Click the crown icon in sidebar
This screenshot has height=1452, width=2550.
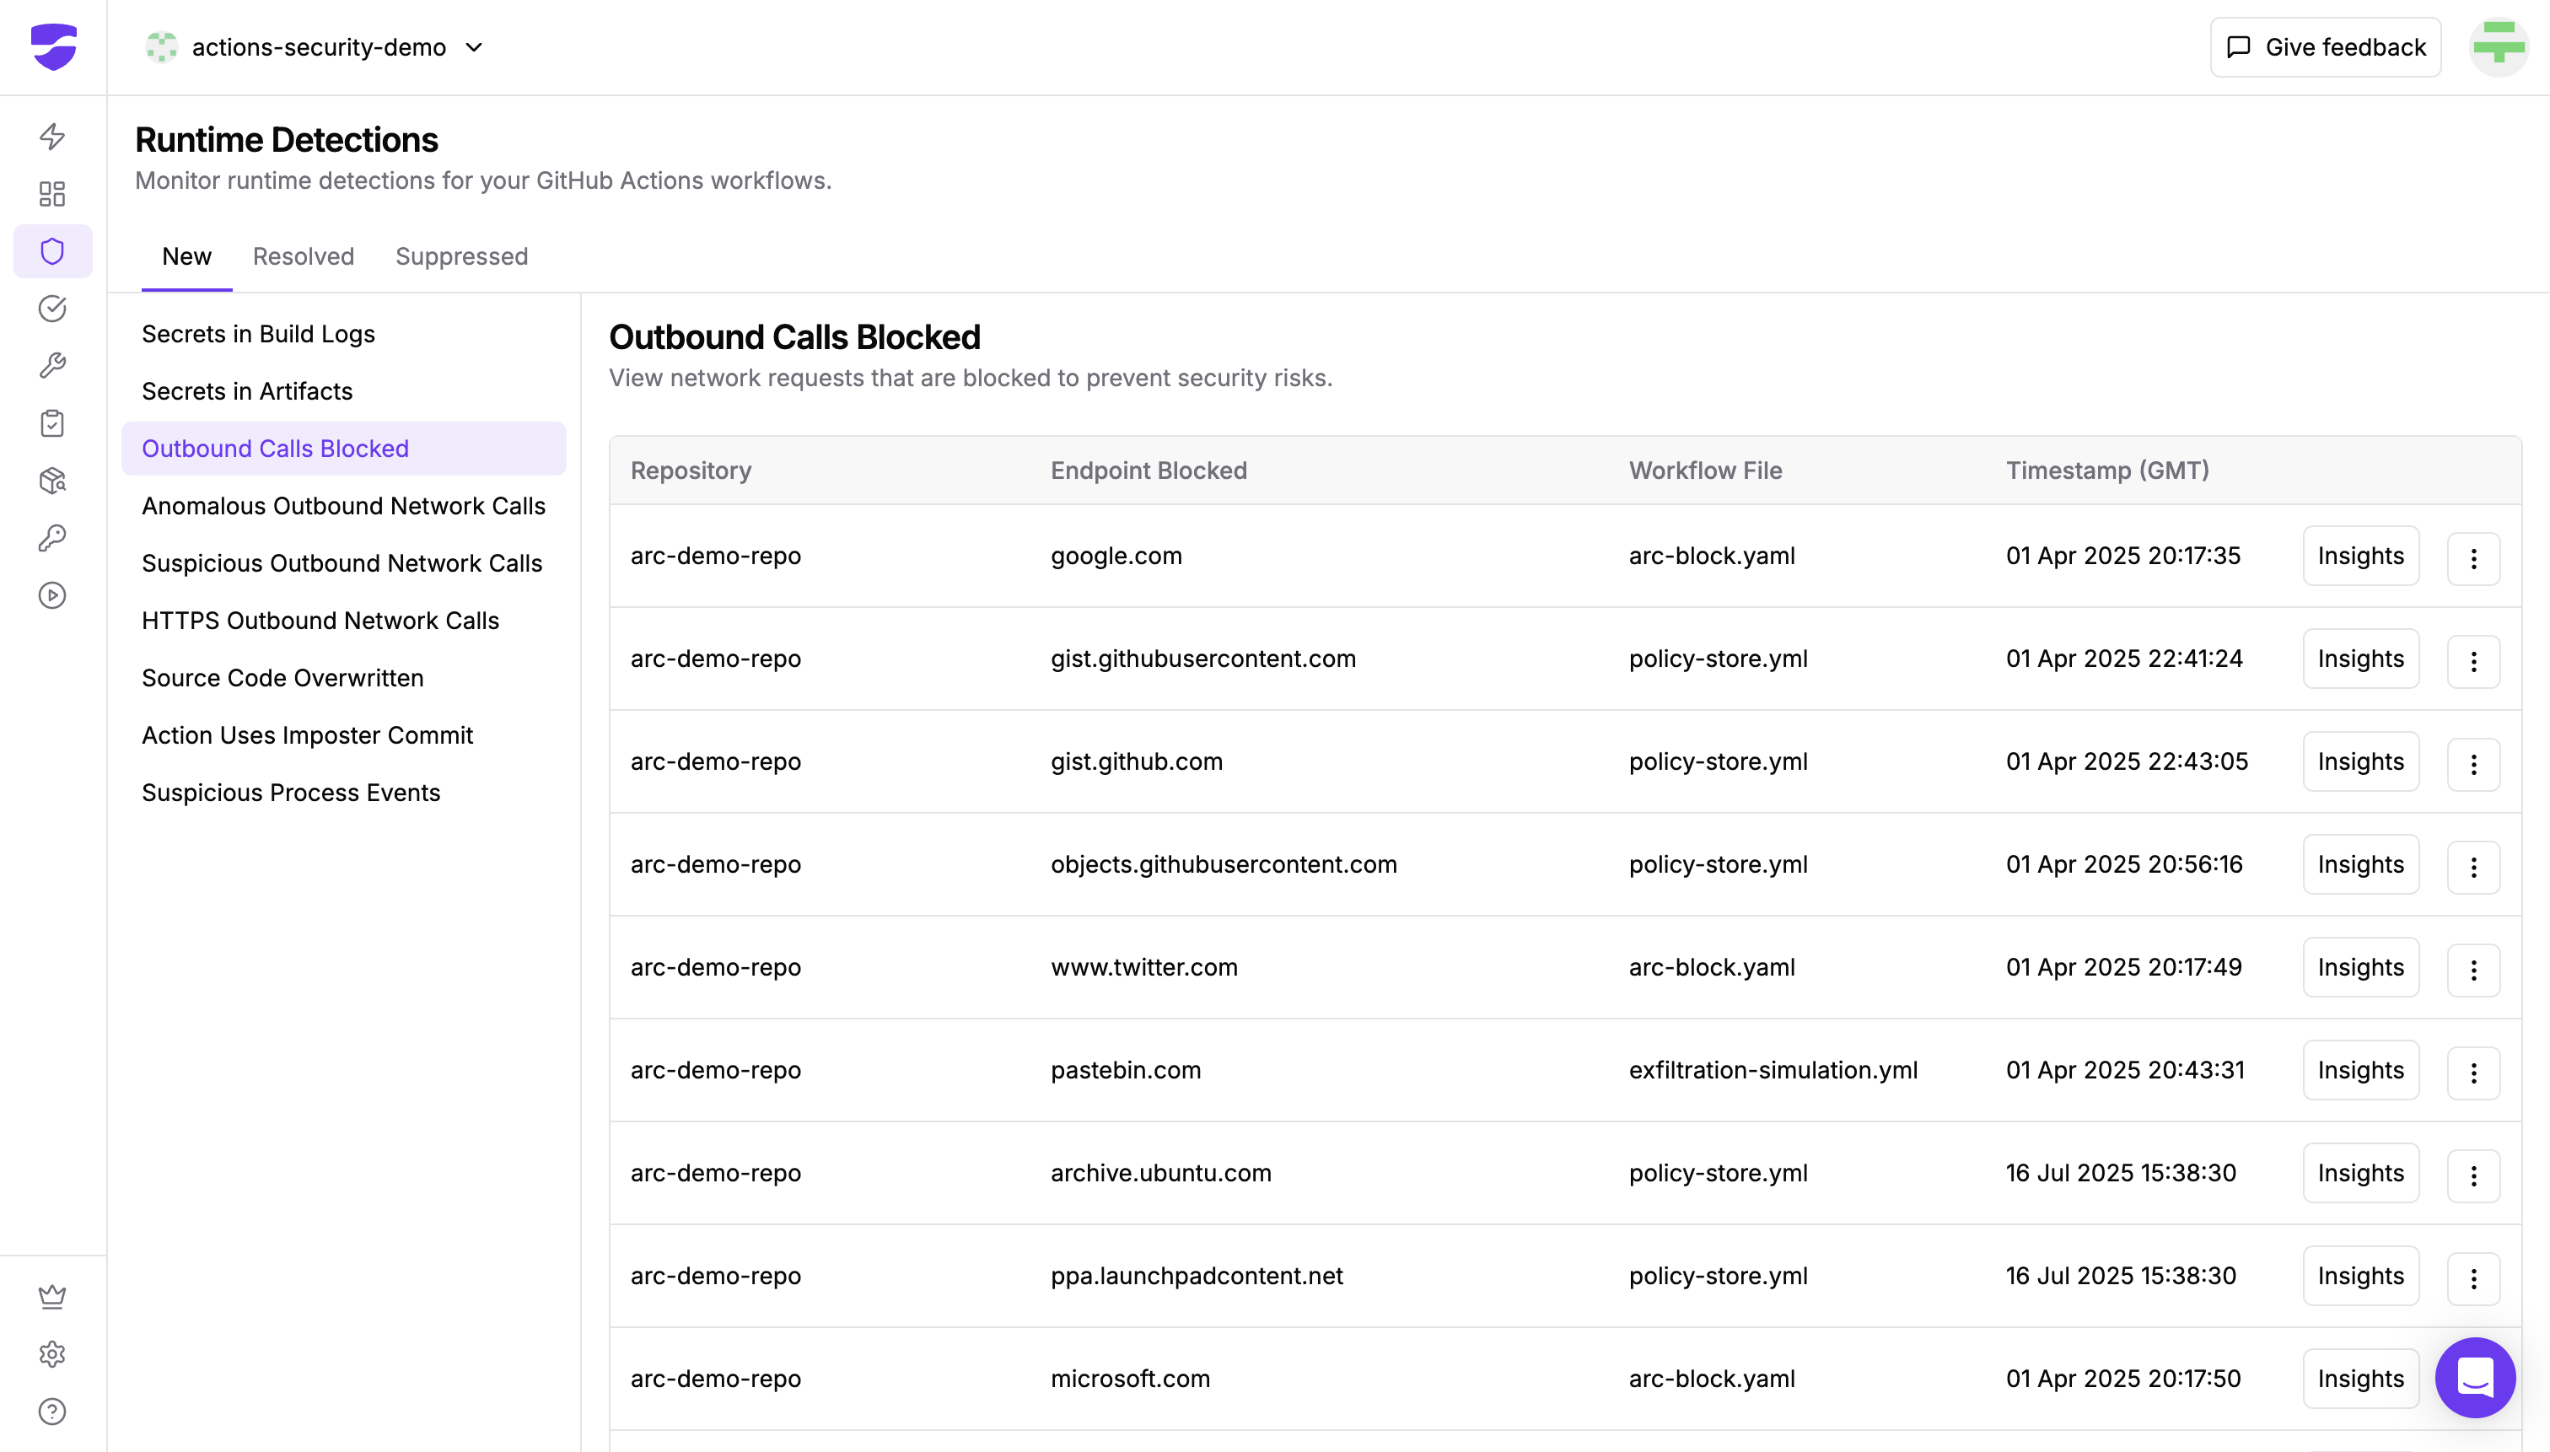(x=51, y=1295)
